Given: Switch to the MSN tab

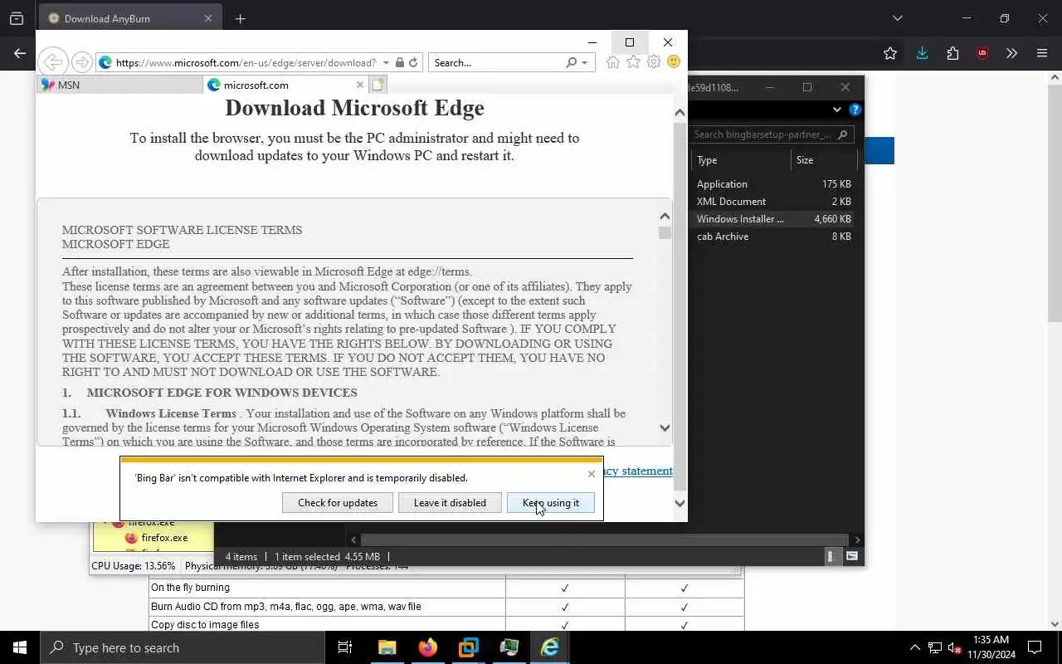Looking at the screenshot, I should (120, 85).
